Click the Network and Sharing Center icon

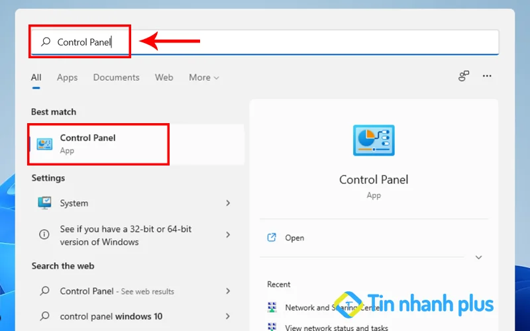pyautogui.click(x=272, y=307)
